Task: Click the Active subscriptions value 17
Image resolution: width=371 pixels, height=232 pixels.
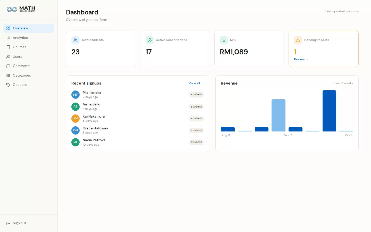Action: pos(149,52)
